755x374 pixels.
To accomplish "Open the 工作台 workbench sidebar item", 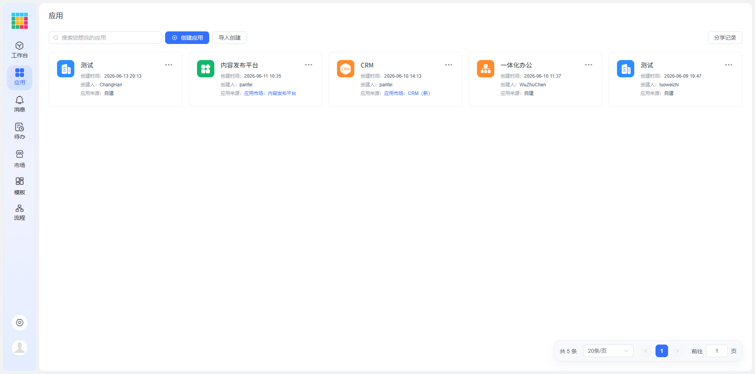I will coord(20,50).
